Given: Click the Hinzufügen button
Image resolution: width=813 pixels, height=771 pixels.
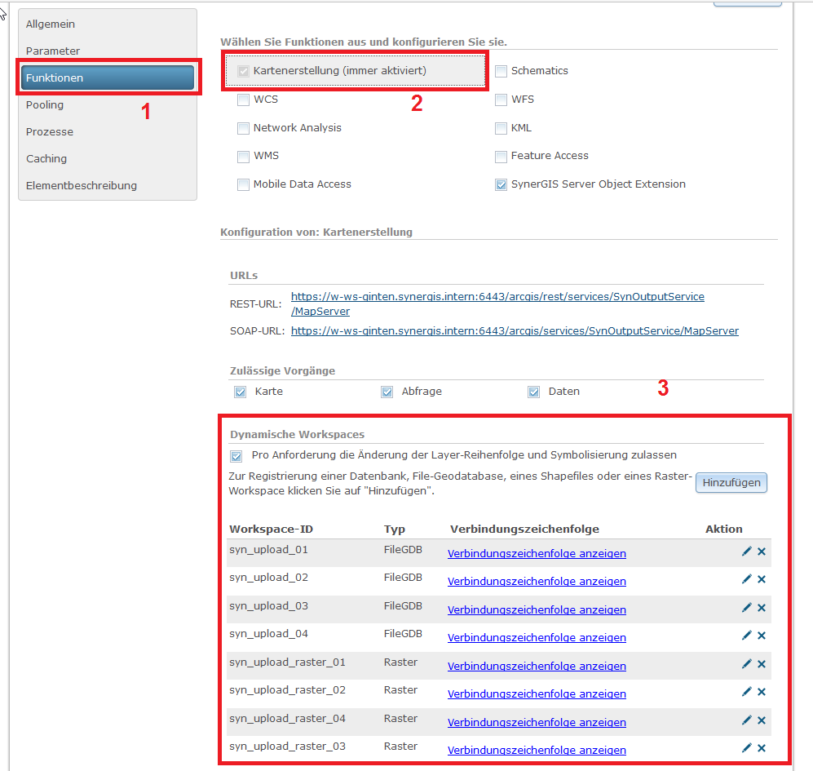Looking at the screenshot, I should point(731,483).
